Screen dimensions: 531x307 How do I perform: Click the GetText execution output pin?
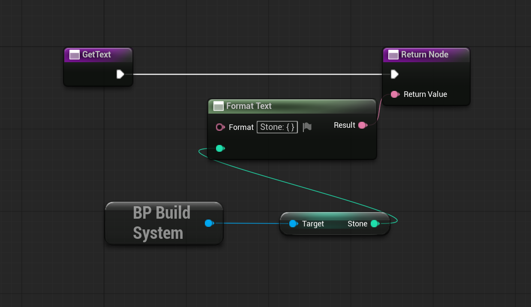pyautogui.click(x=120, y=75)
